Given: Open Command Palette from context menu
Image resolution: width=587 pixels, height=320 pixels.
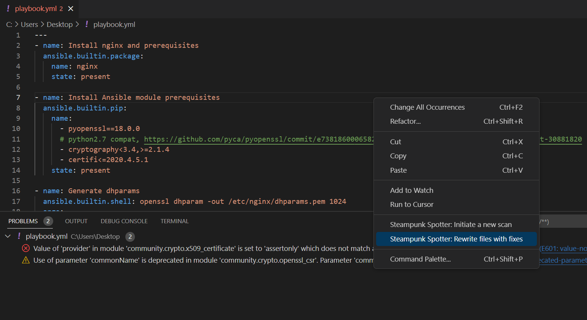Looking at the screenshot, I should [x=420, y=259].
